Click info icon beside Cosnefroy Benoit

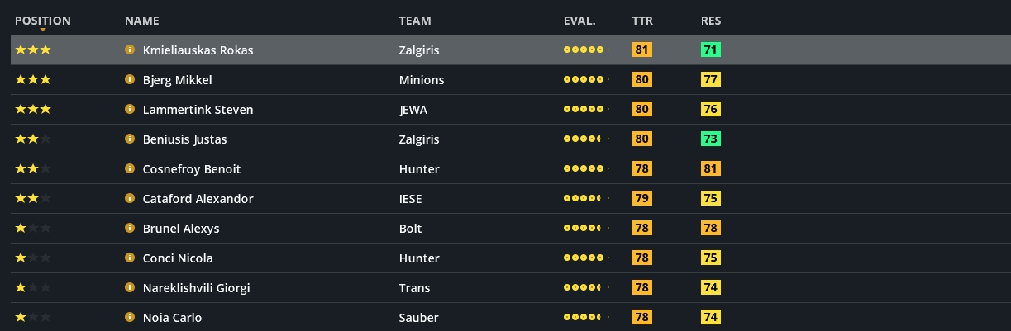tap(130, 169)
